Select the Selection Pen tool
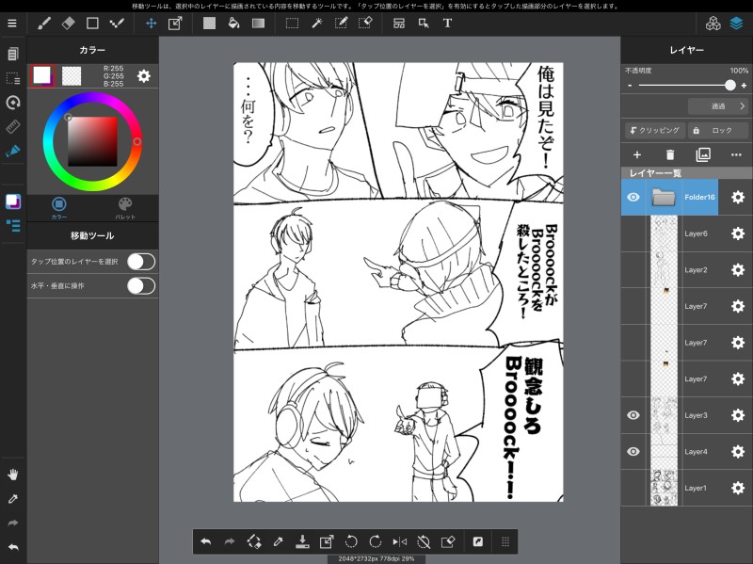Screen dimensions: 753x564 pos(341,23)
